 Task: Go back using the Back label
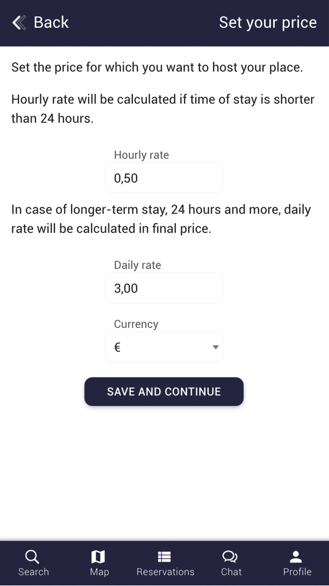click(51, 22)
